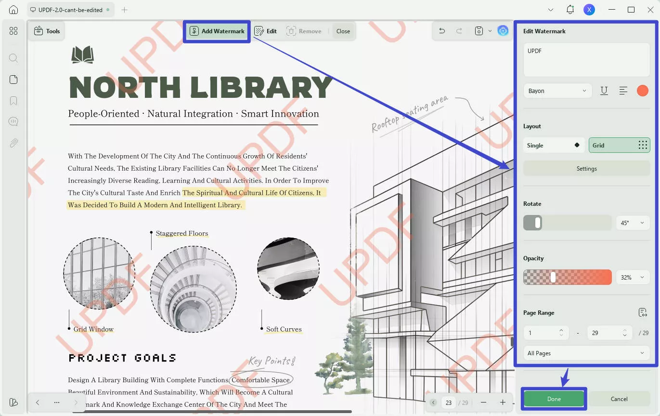
Task: Open the tab list chevron in title bar
Action: tap(551, 10)
